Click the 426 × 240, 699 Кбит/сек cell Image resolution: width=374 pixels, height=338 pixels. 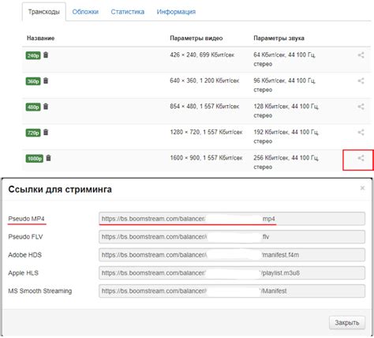click(x=202, y=54)
